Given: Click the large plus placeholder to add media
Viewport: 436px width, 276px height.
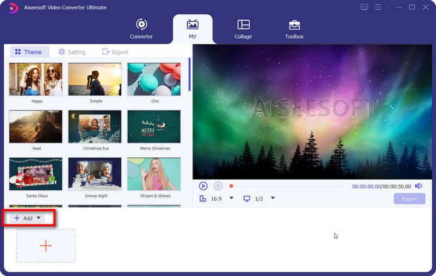Looking at the screenshot, I should [45, 246].
